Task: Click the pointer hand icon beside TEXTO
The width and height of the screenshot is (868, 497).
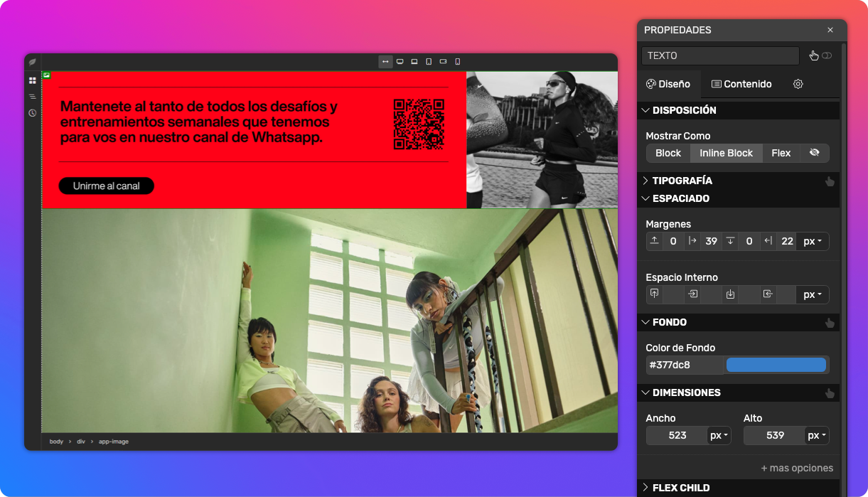Action: [814, 55]
